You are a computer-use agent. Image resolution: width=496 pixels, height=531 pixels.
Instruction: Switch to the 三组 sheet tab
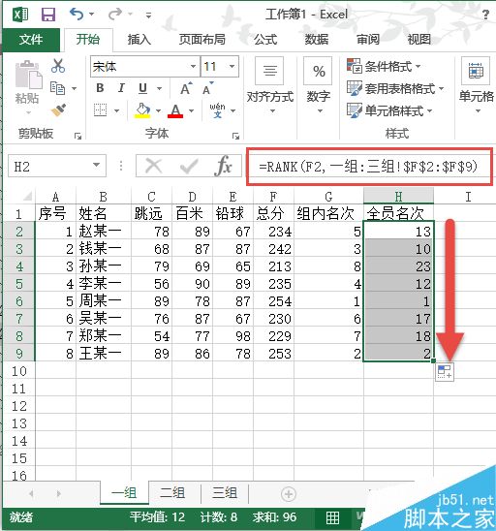click(x=225, y=493)
